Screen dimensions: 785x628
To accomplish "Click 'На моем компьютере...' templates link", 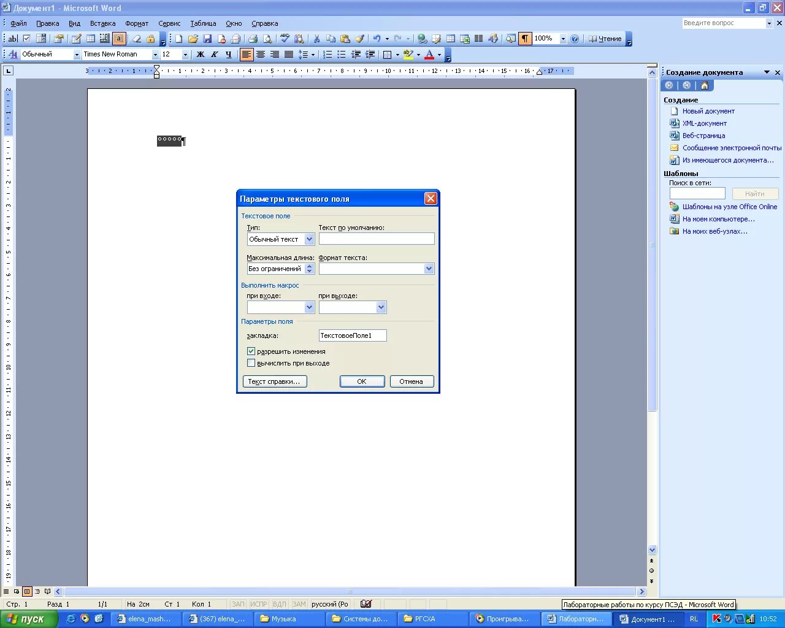I will [x=719, y=219].
